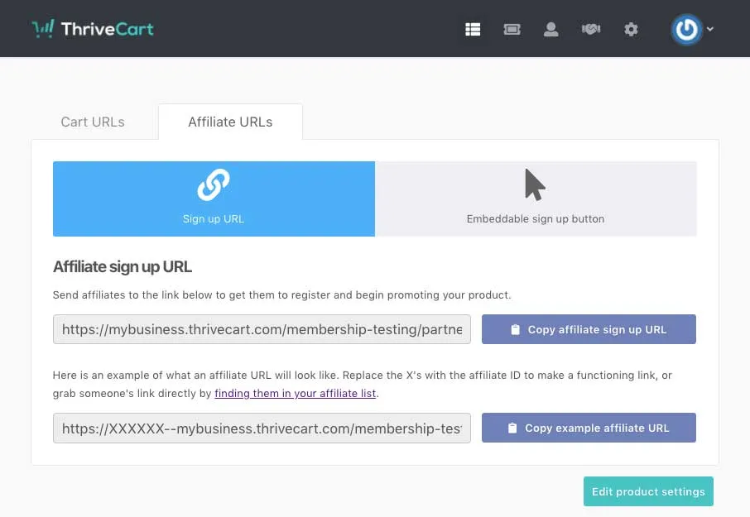Open the account avatar dropdown chevron

click(x=712, y=29)
